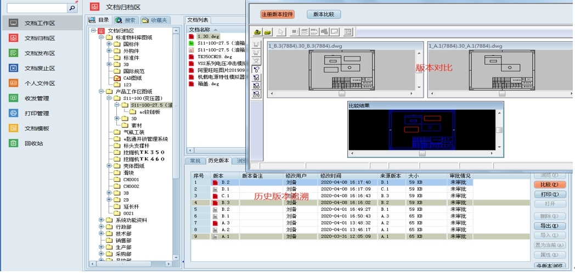Collapse the S11-100(变压器) folder
Image resolution: width=575 pixels, height=274 pixels.
[x=109, y=98]
